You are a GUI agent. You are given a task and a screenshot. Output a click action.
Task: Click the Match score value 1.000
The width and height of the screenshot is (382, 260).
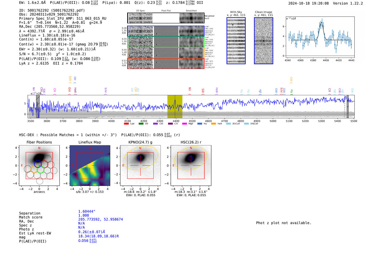pos(83,215)
